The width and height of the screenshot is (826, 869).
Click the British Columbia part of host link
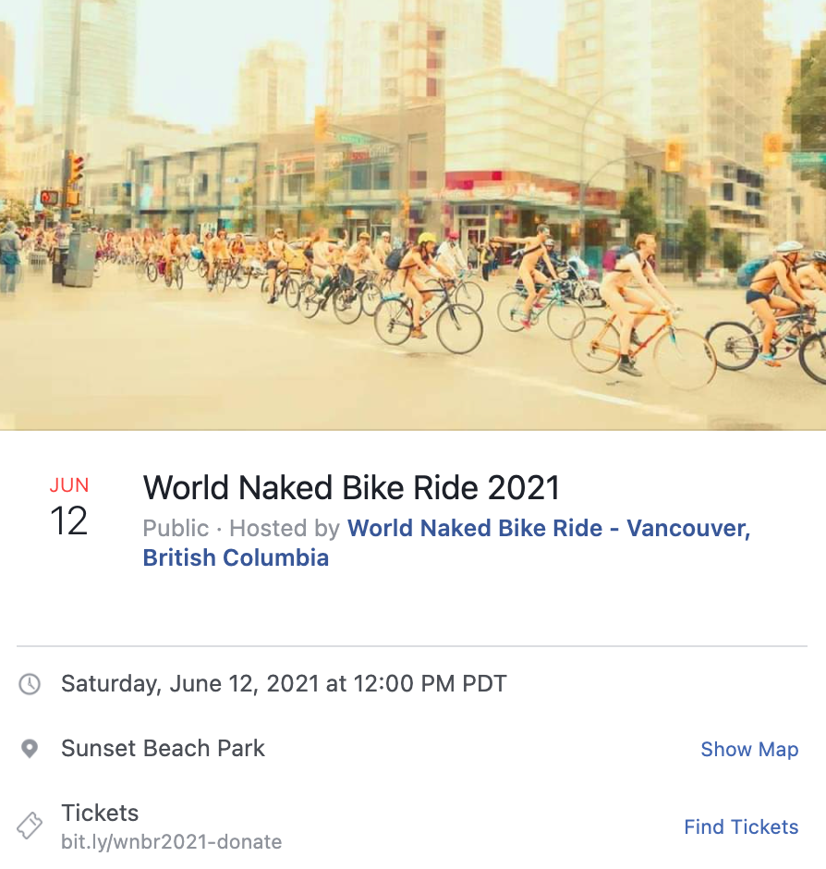(236, 558)
